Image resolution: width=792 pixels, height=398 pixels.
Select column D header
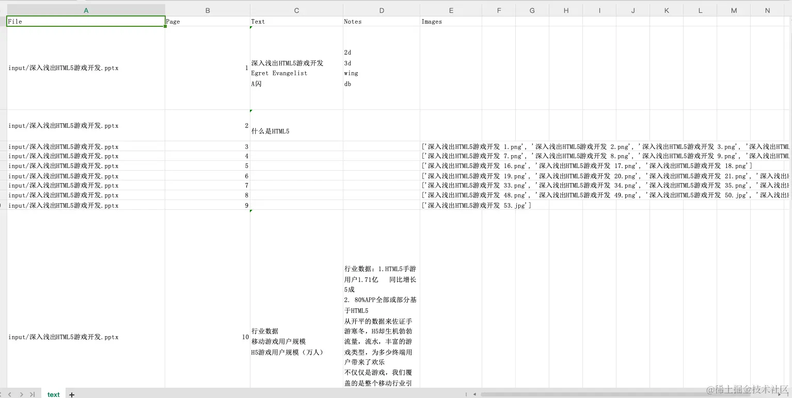tap(382, 10)
